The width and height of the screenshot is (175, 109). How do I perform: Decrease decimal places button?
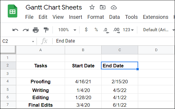[x=106, y=30]
